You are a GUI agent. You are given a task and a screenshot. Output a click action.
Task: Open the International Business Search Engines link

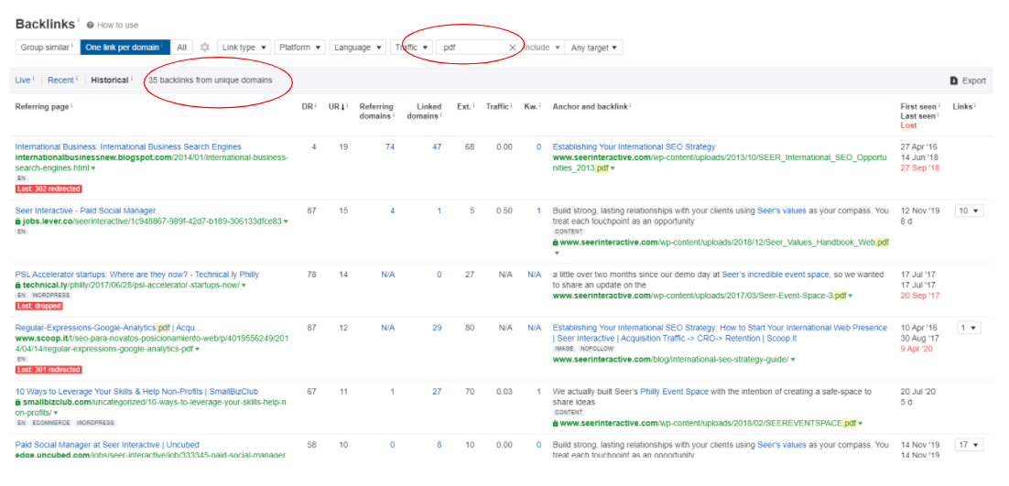(128, 146)
